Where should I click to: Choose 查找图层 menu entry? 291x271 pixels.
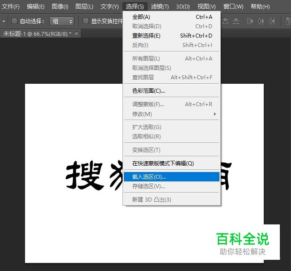point(172,77)
